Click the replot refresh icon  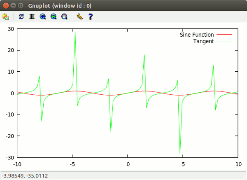[x=21, y=17]
